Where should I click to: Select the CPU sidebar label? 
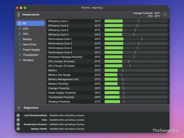[x=25, y=29]
